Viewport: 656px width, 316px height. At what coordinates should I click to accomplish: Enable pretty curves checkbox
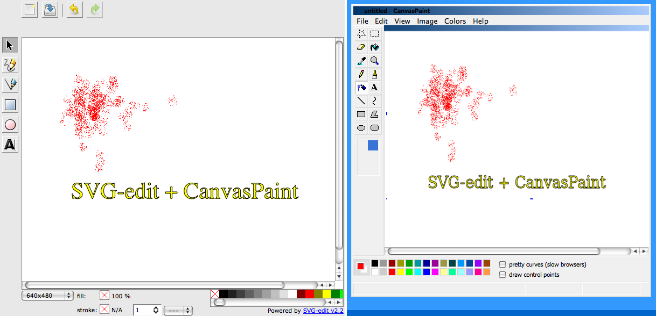[503, 264]
